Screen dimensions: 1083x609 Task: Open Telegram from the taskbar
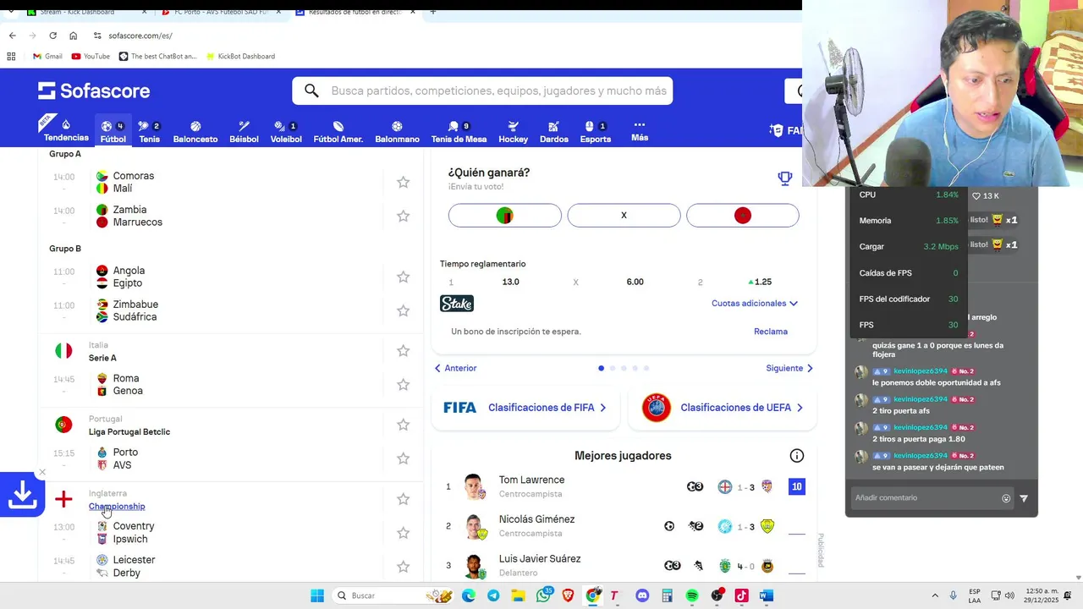(493, 595)
